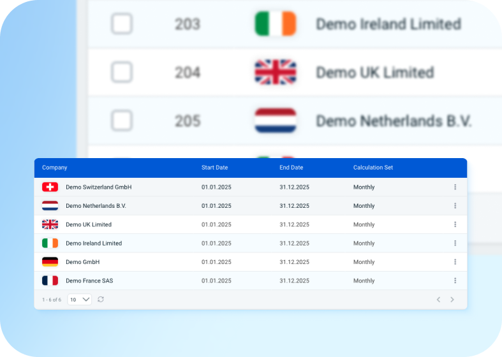The image size is (502, 357).
Task: Click the Switzerland flag icon
Action: point(50,187)
